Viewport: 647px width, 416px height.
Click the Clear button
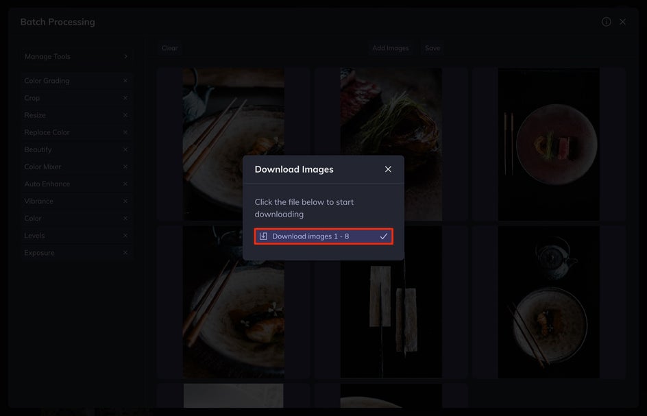click(x=169, y=48)
